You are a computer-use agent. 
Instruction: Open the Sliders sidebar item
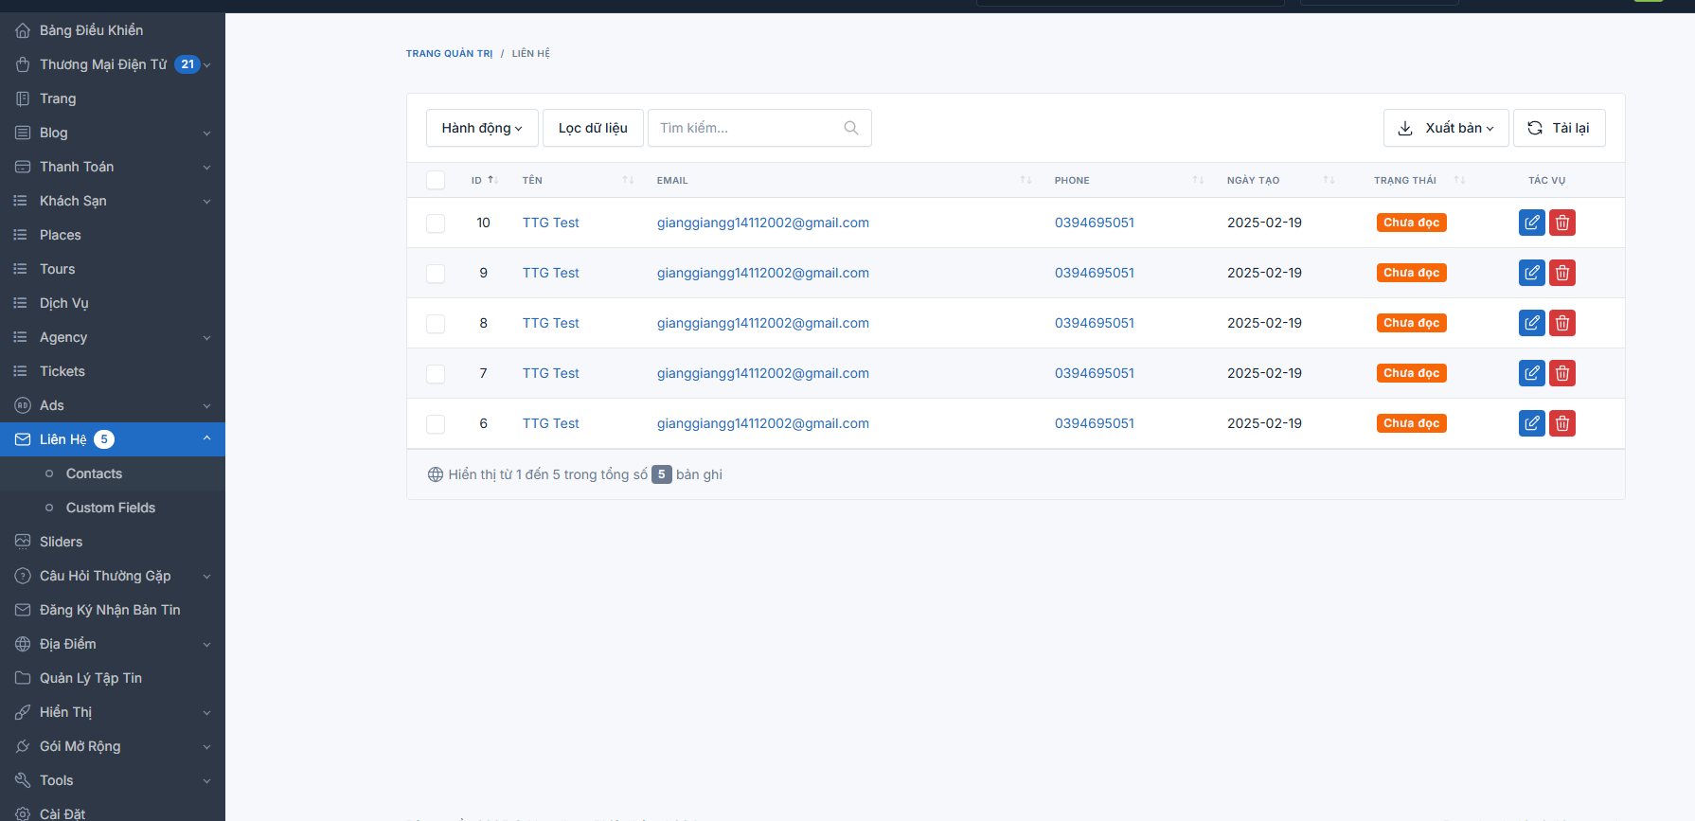[113, 542]
